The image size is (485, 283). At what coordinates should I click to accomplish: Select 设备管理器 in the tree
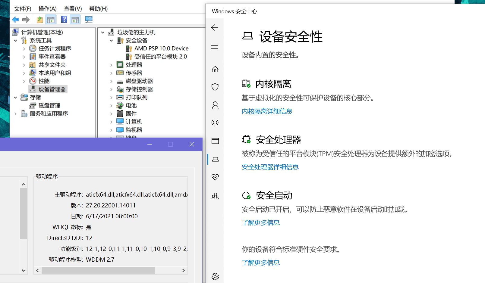coord(52,89)
